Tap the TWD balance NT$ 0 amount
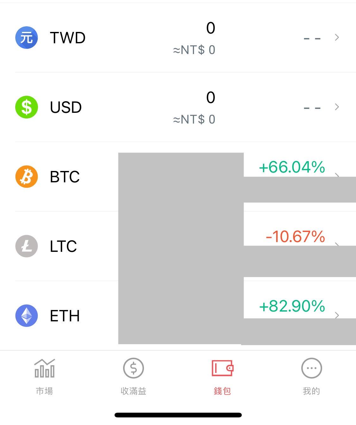This screenshot has width=356, height=425. [x=194, y=50]
